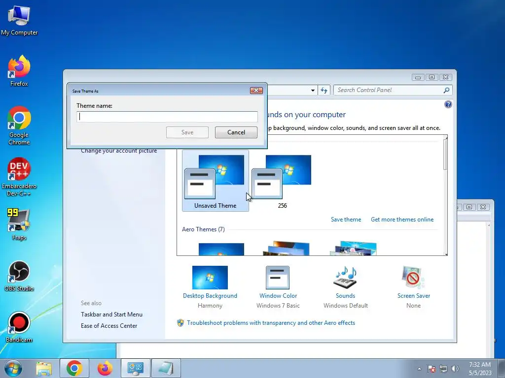The height and width of the screenshot is (378, 505).
Task: Open My Computer desktop icon
Action: [x=19, y=21]
